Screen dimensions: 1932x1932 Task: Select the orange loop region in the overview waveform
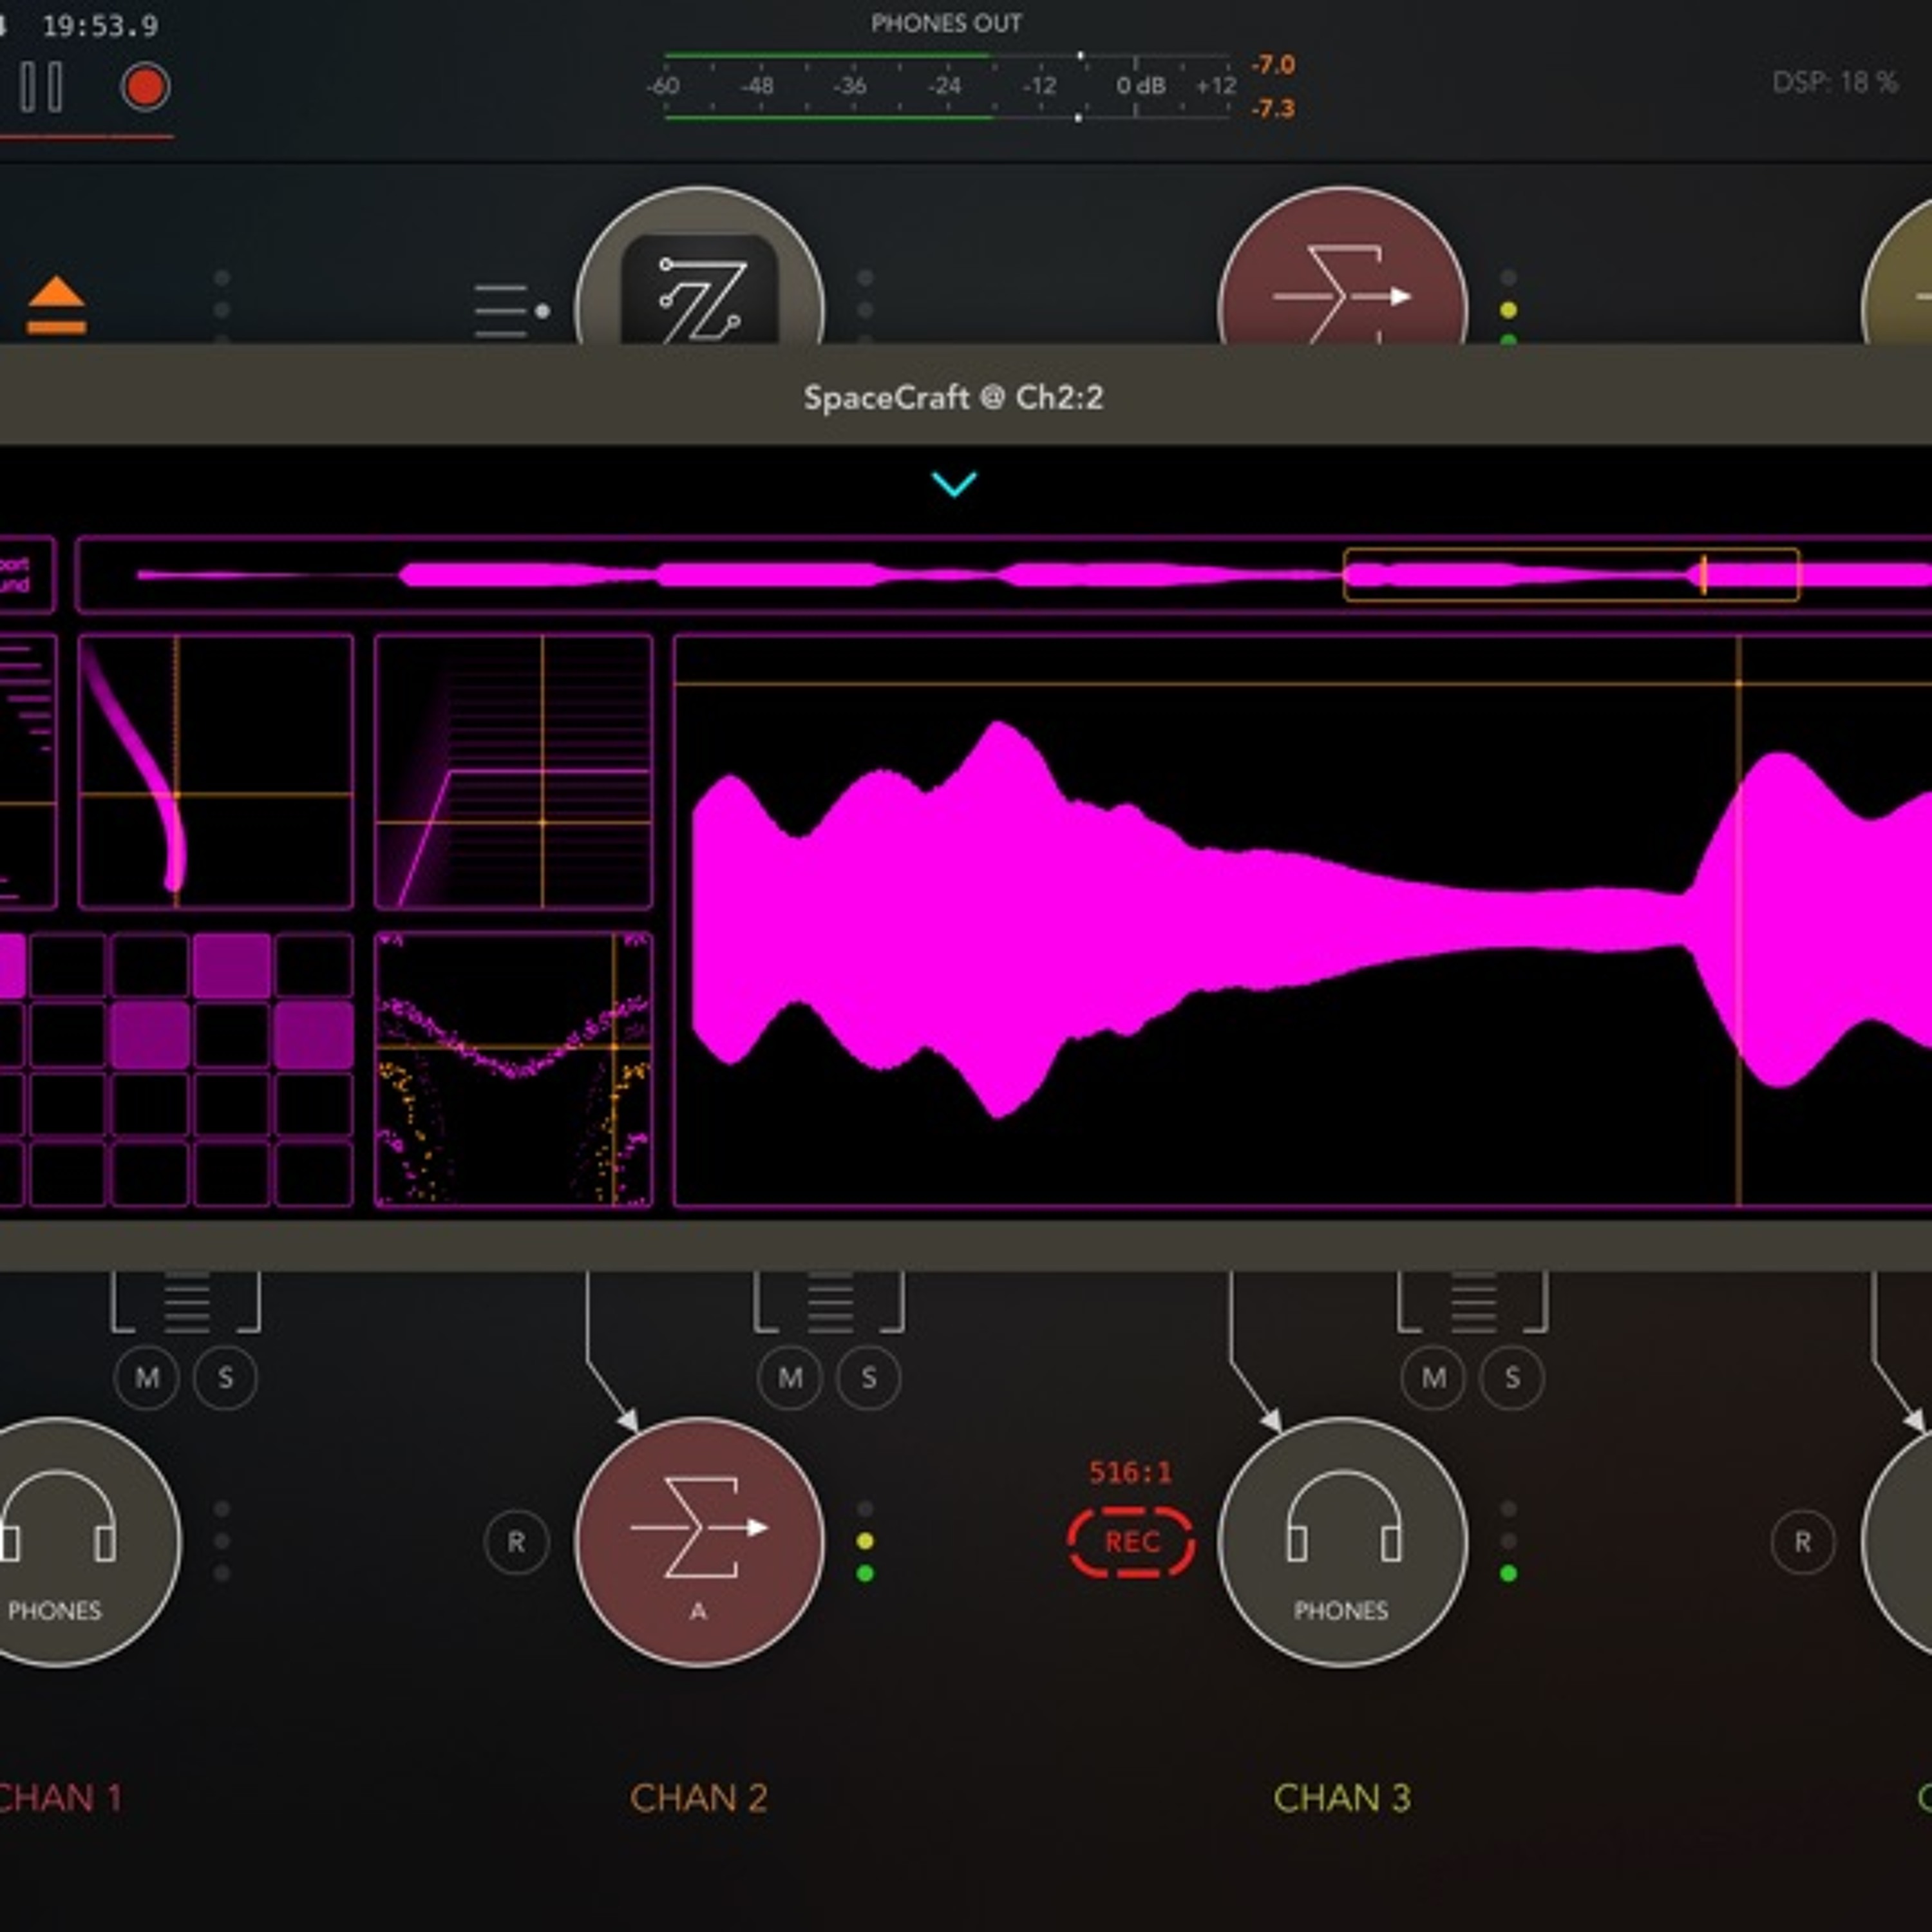coord(1571,574)
